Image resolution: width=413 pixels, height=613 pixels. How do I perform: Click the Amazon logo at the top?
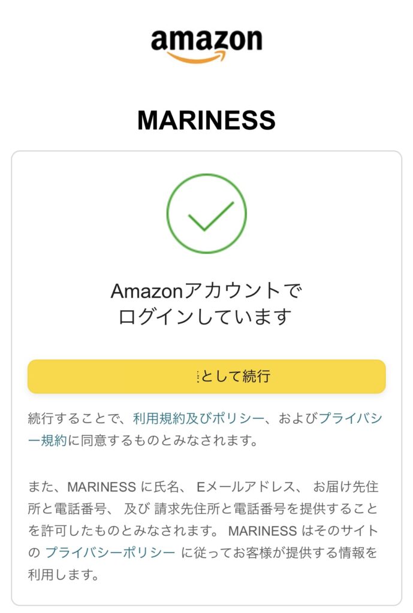[x=206, y=45]
